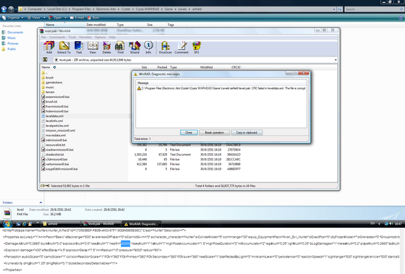Click Copy to clipboard button
This screenshot has width=405, height=274.
coord(247,132)
